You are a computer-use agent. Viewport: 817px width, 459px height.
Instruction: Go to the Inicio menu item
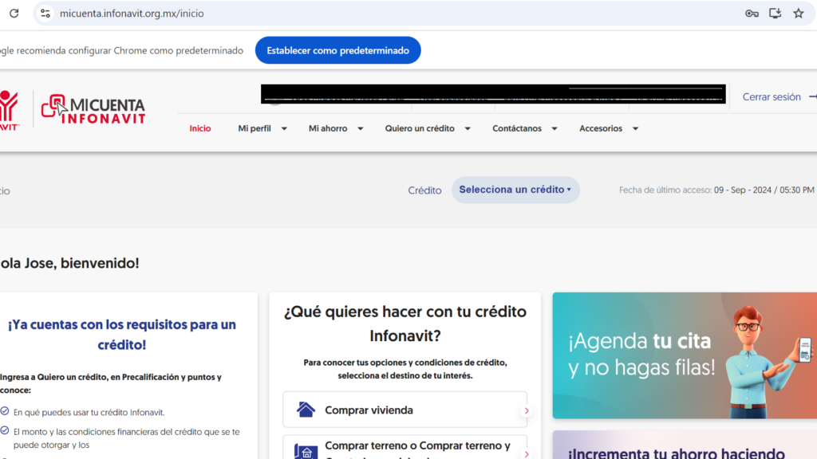200,128
